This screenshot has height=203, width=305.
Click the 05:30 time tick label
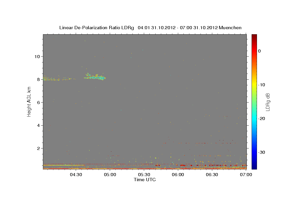coord(144,175)
